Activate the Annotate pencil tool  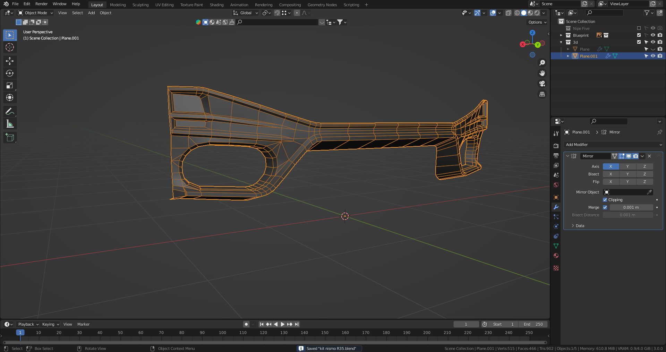(x=10, y=111)
